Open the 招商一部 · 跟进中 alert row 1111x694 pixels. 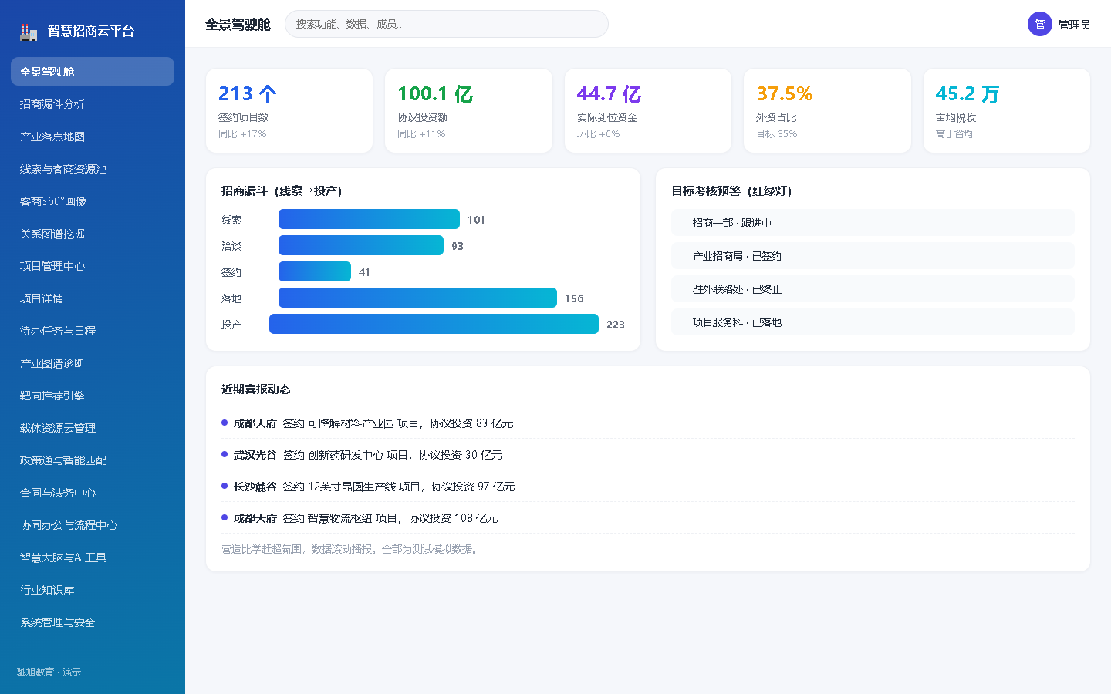(873, 223)
